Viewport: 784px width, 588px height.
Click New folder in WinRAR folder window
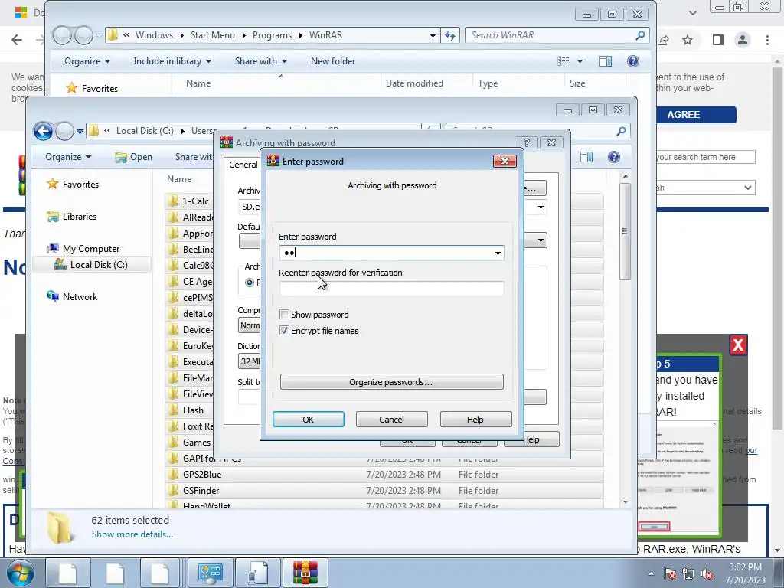tap(333, 61)
